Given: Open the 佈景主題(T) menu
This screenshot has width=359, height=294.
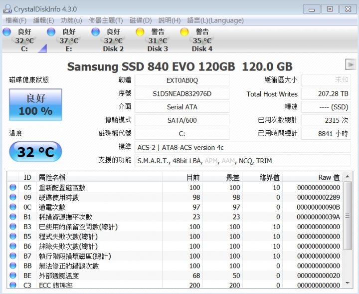Looking at the screenshot, I should point(106,20).
